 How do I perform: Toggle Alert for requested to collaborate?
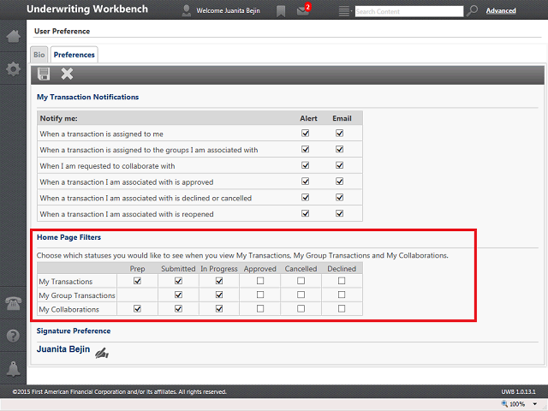point(306,165)
